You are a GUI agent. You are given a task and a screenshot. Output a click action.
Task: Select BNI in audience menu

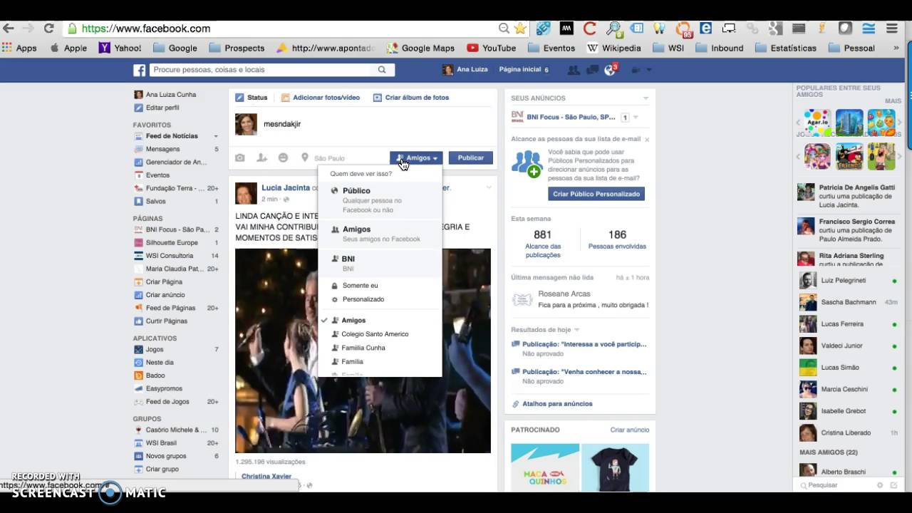(380, 264)
